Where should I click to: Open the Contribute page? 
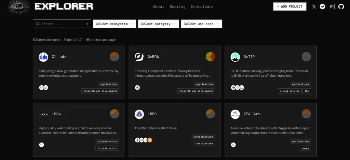(x=202, y=7)
